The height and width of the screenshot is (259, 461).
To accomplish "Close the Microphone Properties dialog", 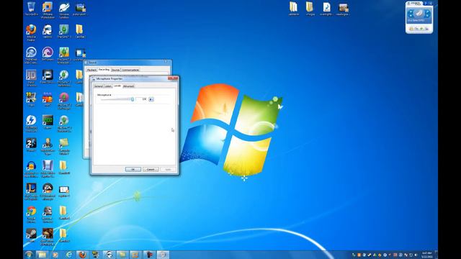I will pos(173,78).
